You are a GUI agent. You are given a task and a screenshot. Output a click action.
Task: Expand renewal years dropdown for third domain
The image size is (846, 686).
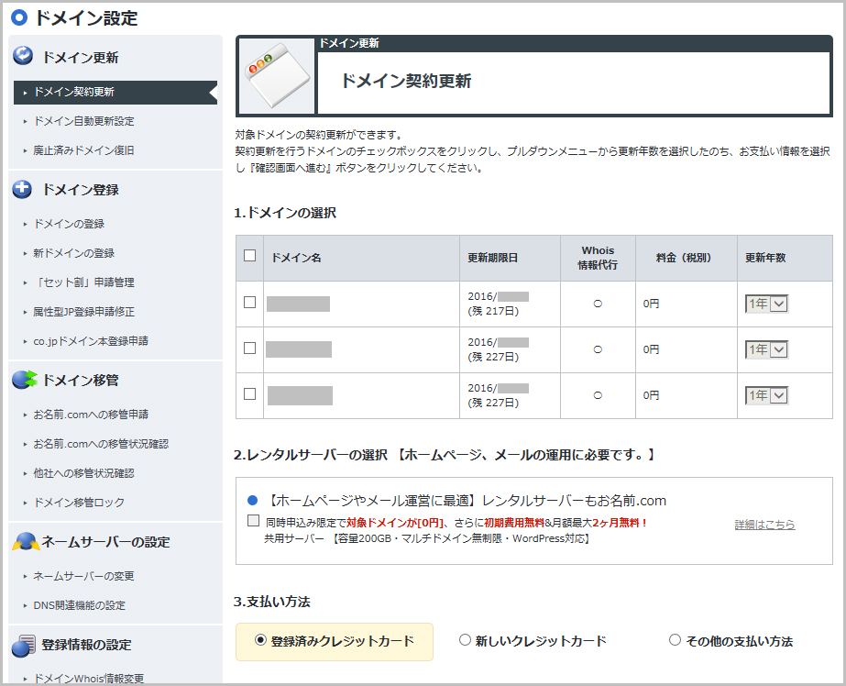coord(767,395)
